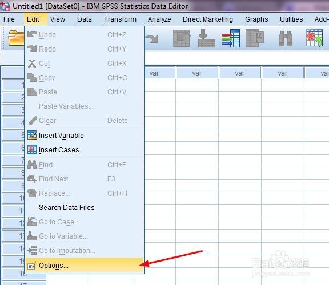This screenshot has height=285, width=329.
Task: Open the Graphs menu
Action: pos(256,19)
